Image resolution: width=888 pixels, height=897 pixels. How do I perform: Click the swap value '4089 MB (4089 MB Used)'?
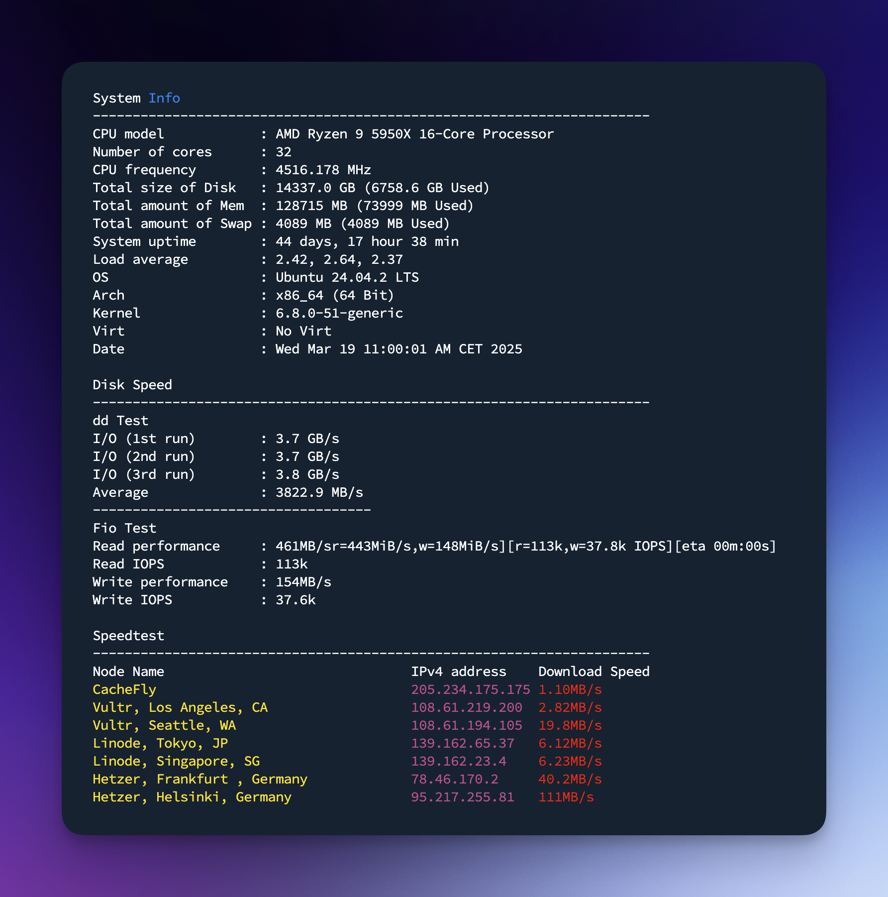pyautogui.click(x=363, y=224)
